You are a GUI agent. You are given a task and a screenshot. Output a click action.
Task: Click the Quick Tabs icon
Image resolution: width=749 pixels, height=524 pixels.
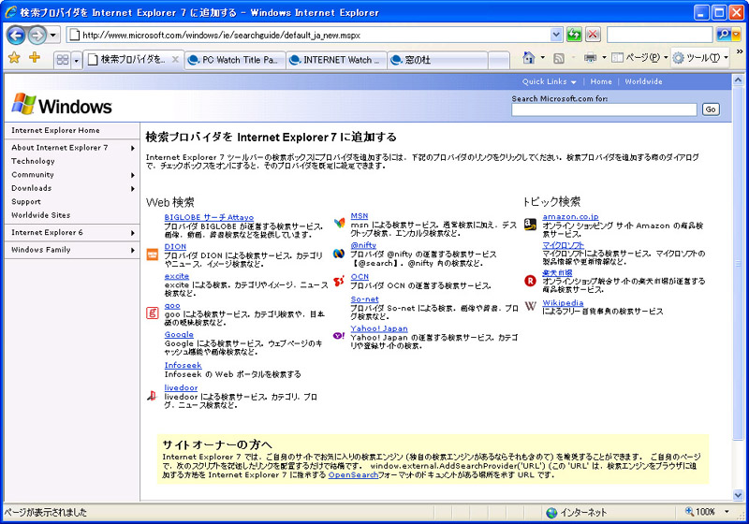pos(62,60)
